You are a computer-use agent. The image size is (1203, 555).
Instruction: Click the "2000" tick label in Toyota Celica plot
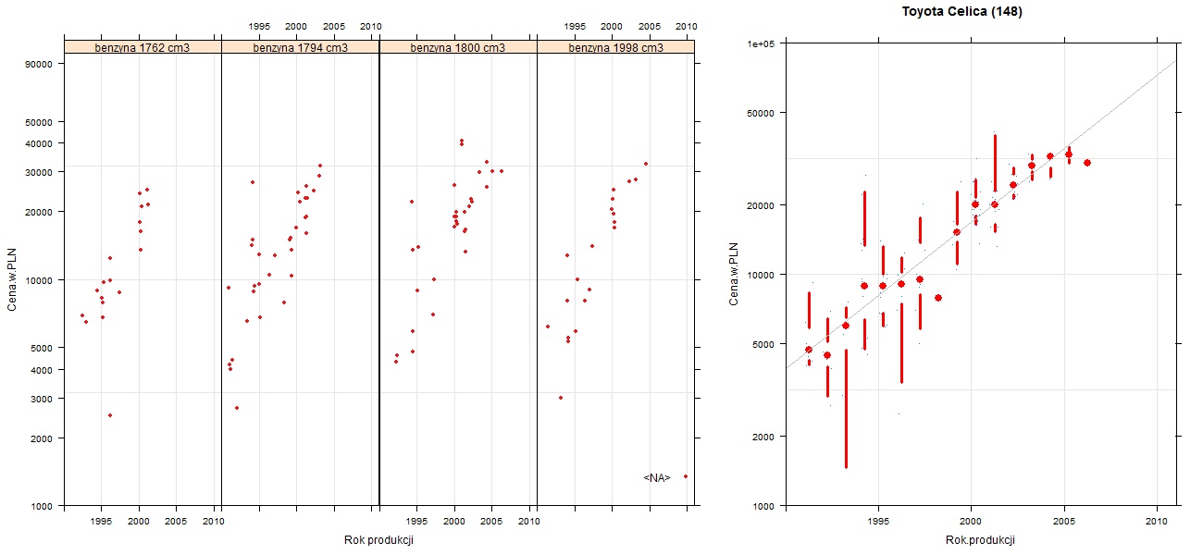click(763, 436)
